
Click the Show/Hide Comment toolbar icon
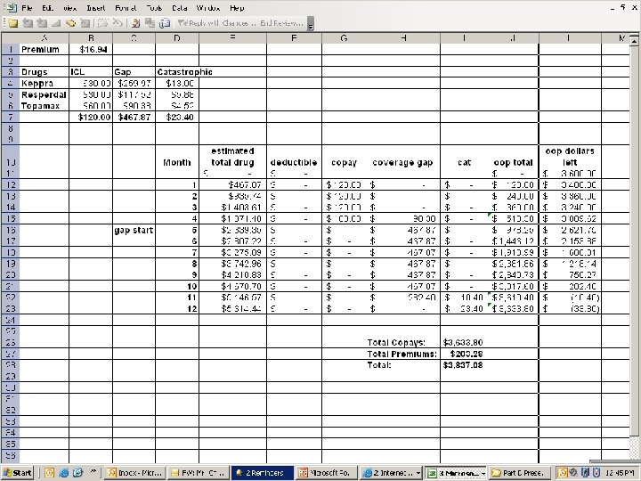click(x=56, y=23)
